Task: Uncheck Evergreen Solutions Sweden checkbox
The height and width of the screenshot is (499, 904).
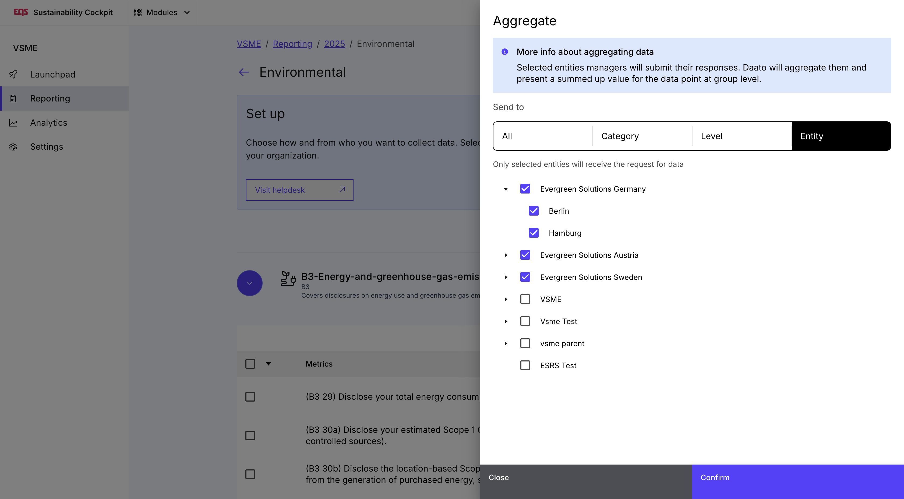Action: click(525, 277)
